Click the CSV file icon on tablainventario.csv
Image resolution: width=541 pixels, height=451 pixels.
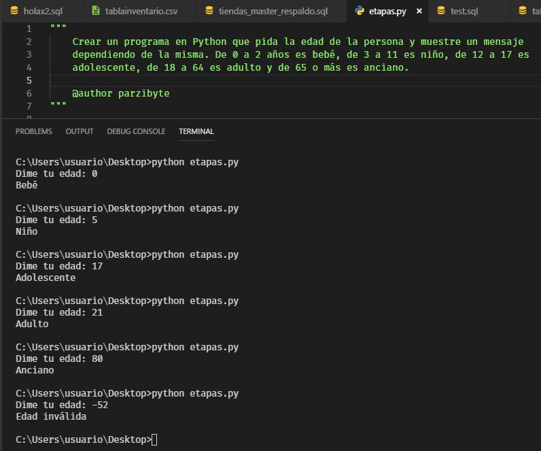[96, 11]
